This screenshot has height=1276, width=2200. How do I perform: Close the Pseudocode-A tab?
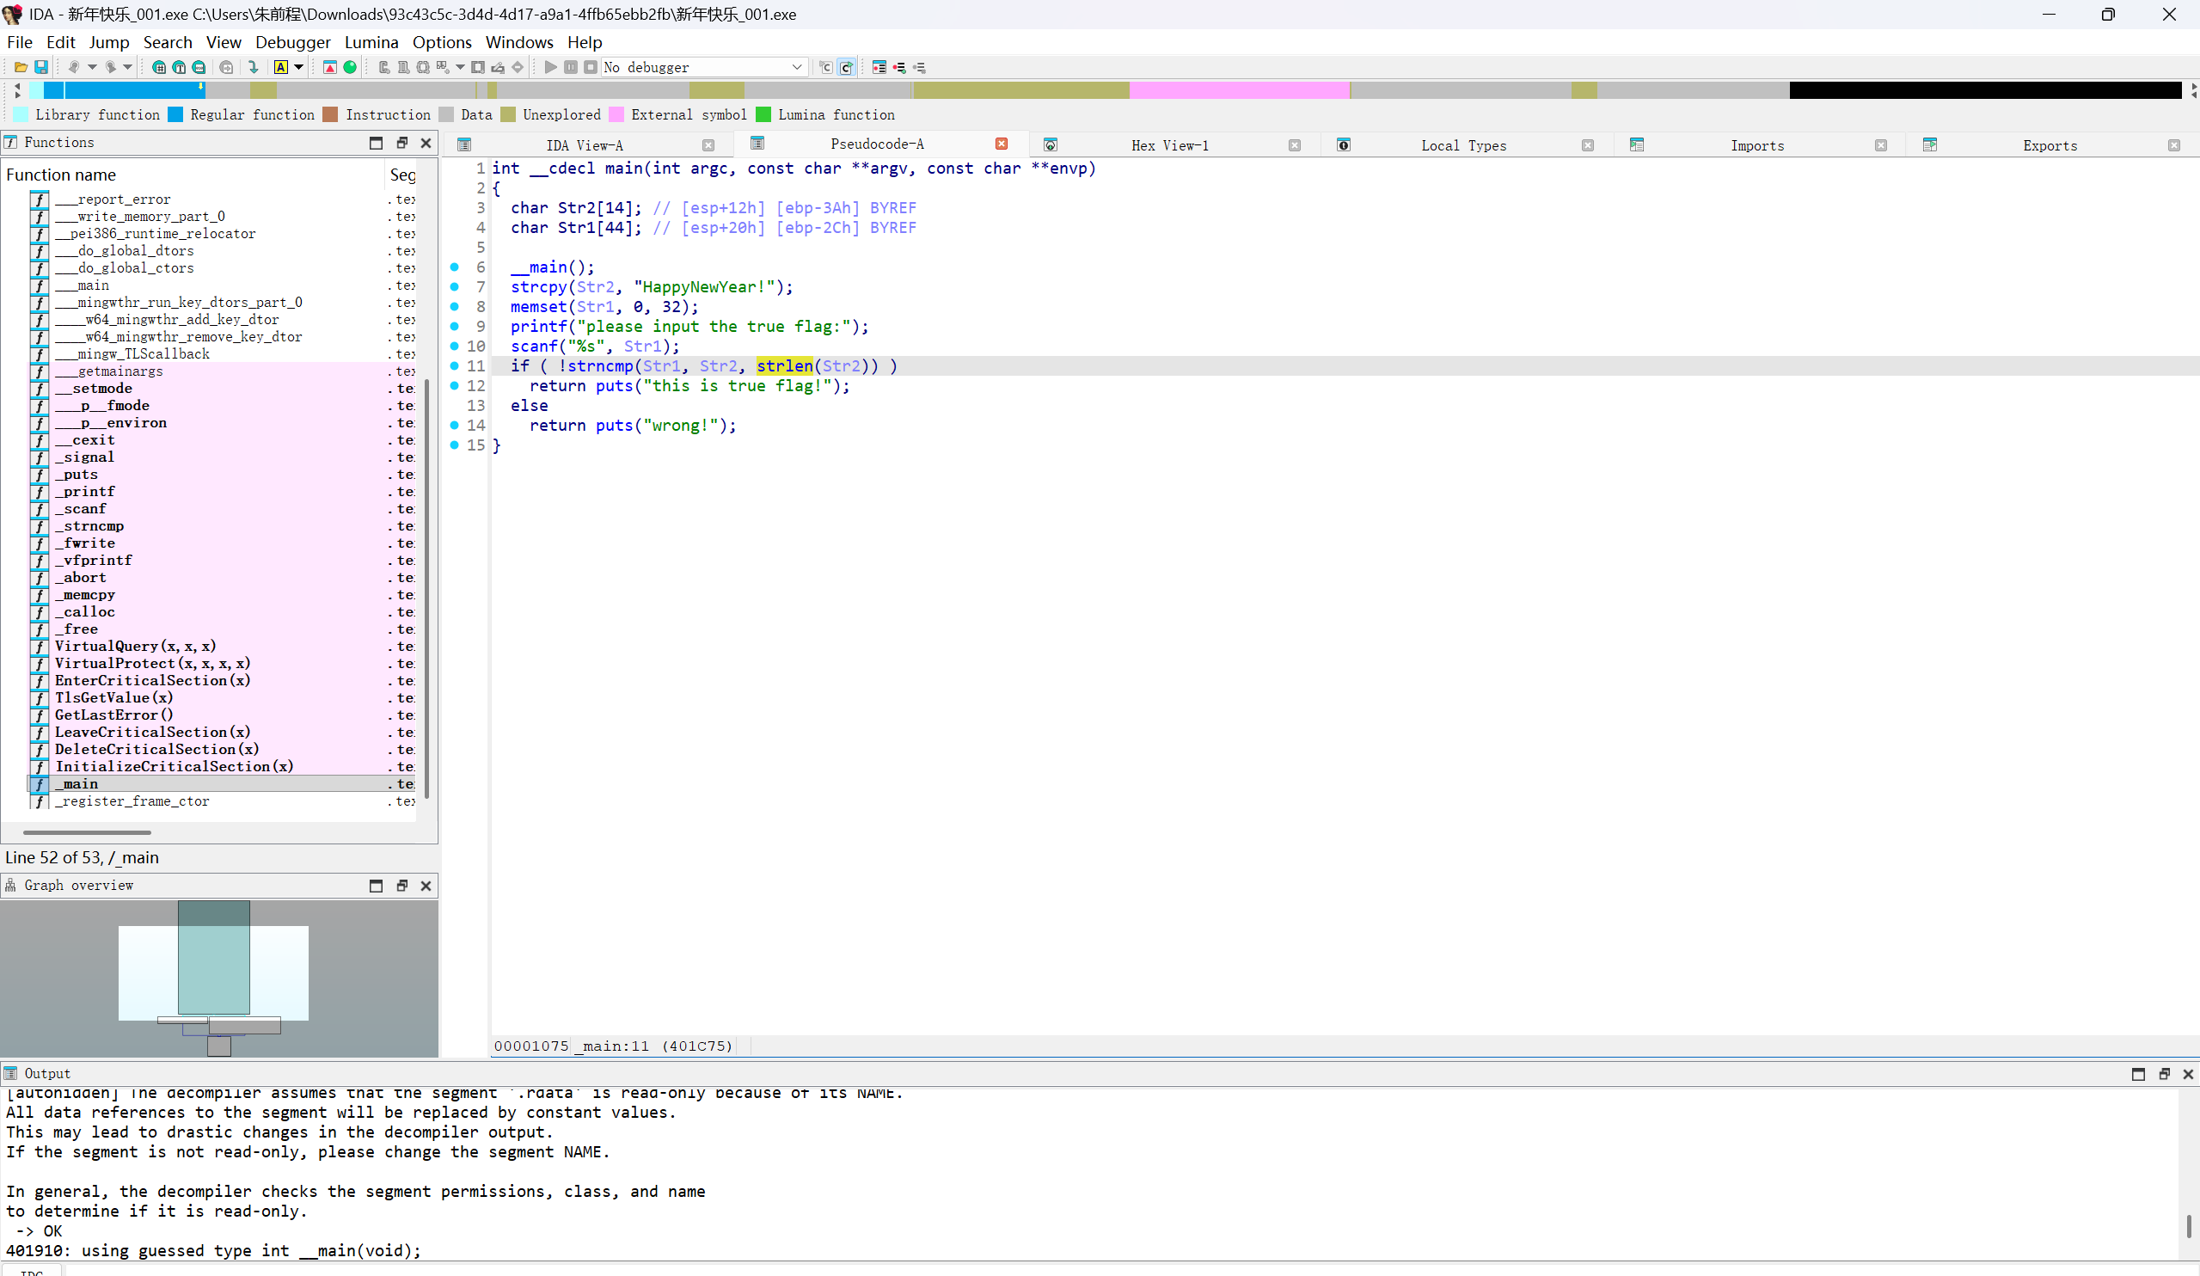(1002, 144)
